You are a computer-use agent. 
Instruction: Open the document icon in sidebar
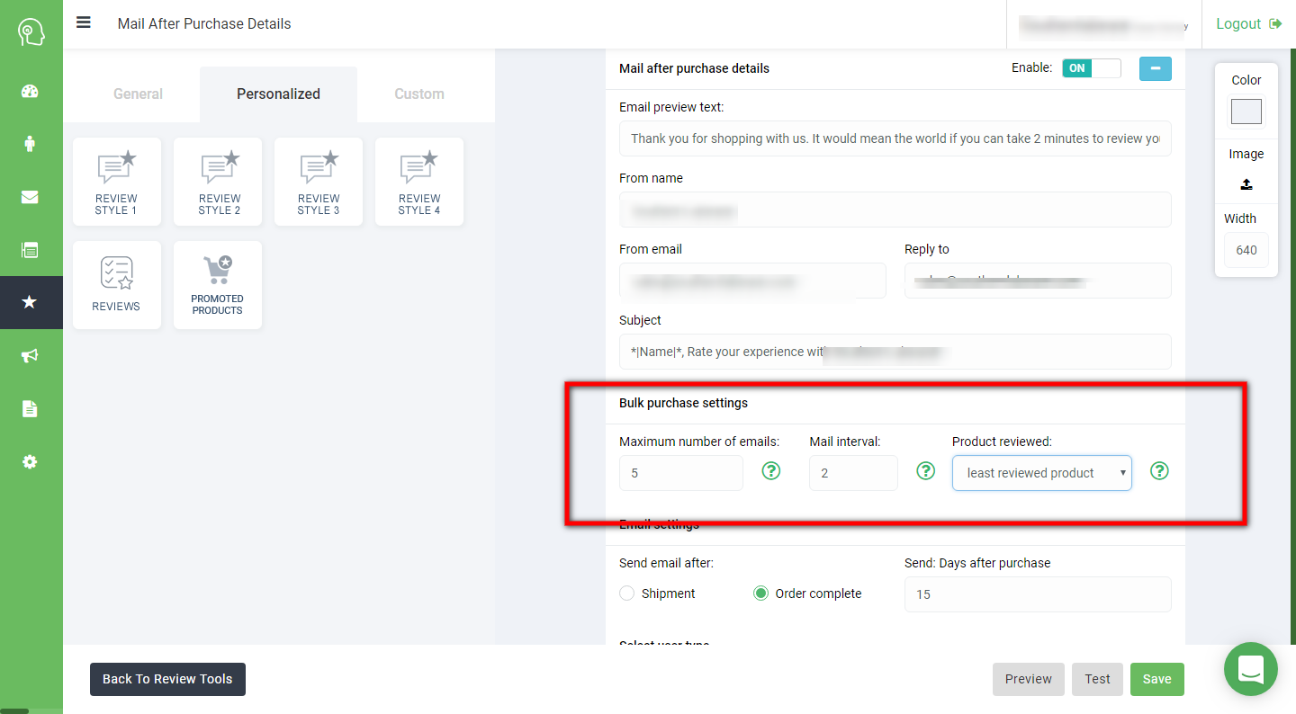(30, 409)
